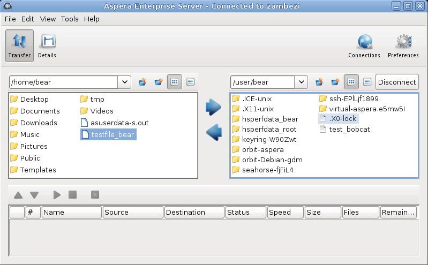Disconnect from the remote server
The height and width of the screenshot is (265, 428).
coord(397,82)
